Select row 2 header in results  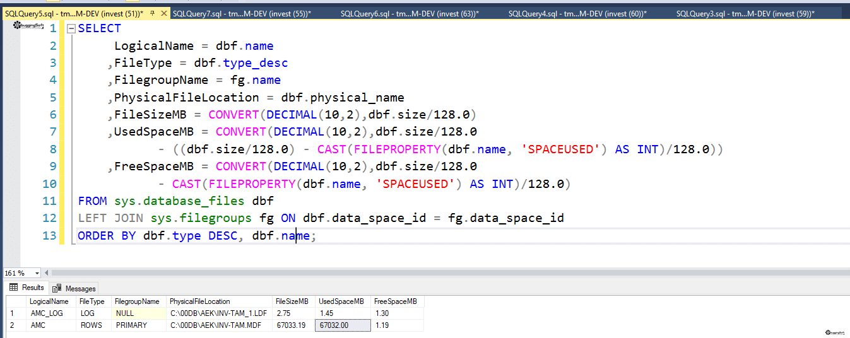pyautogui.click(x=16, y=325)
